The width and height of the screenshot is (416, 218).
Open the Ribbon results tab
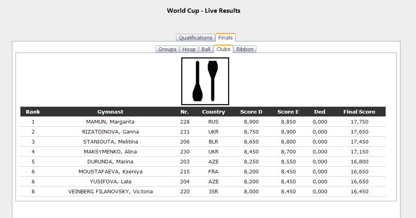[245, 49]
